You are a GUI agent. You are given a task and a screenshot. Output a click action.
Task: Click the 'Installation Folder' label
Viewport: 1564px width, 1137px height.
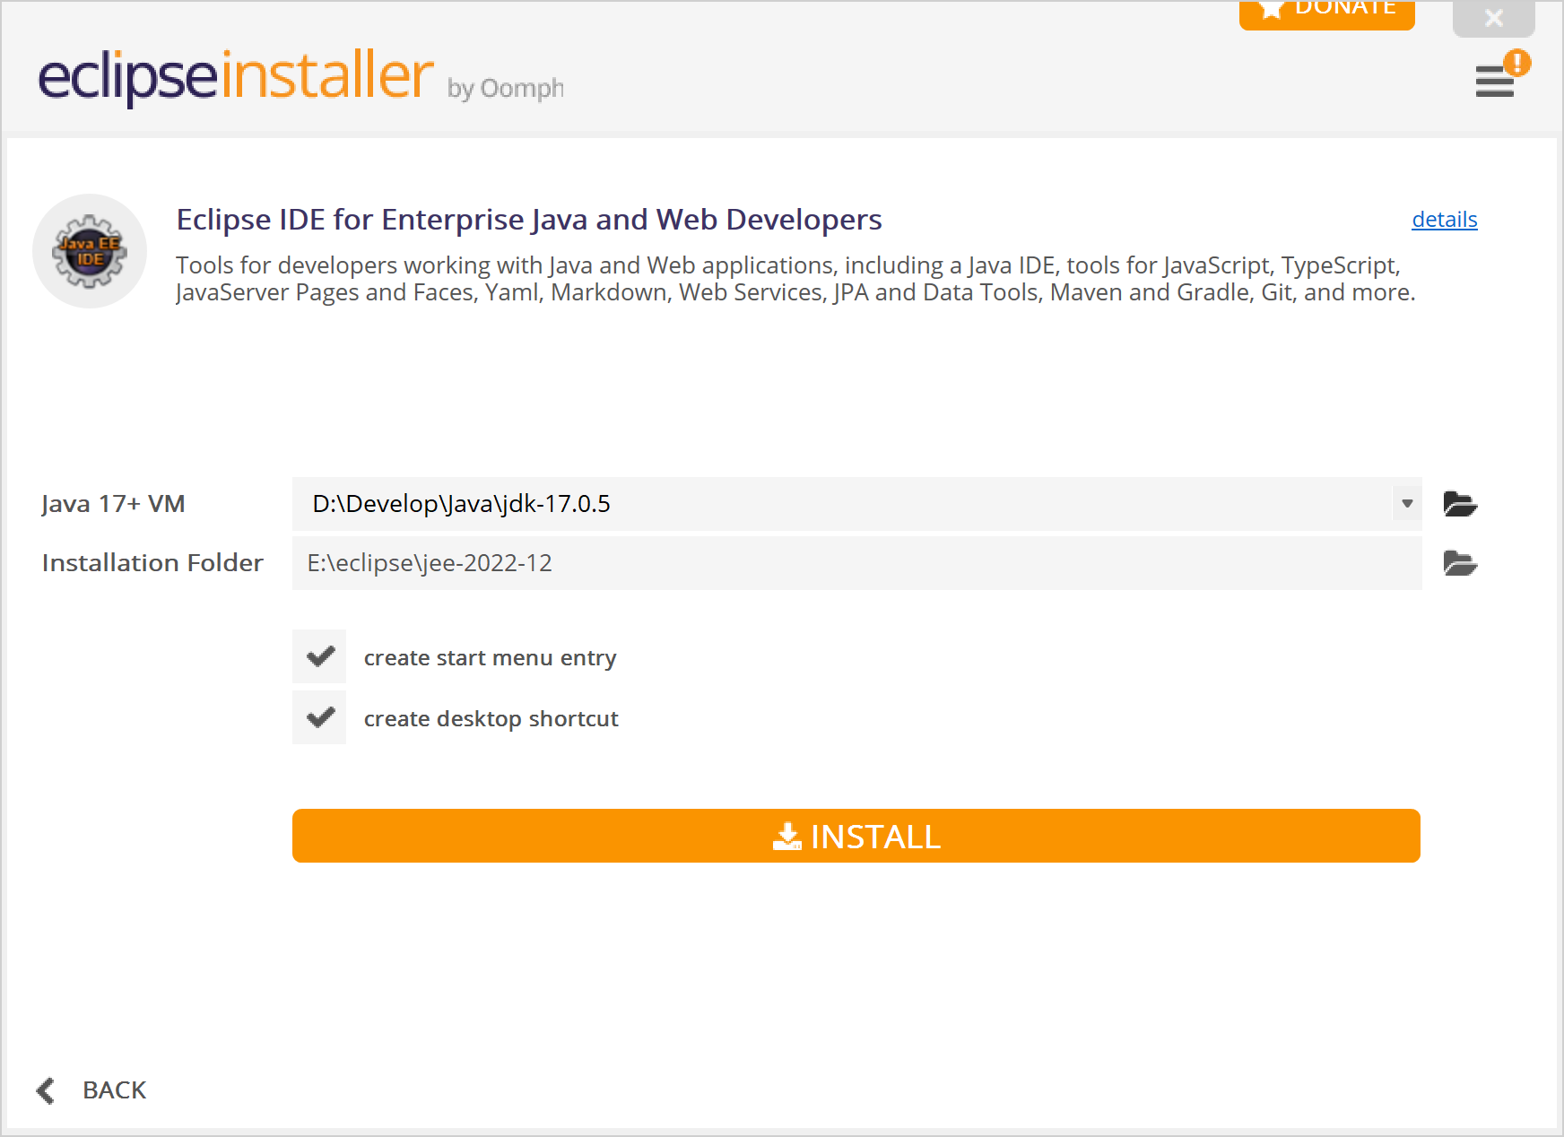click(x=152, y=563)
